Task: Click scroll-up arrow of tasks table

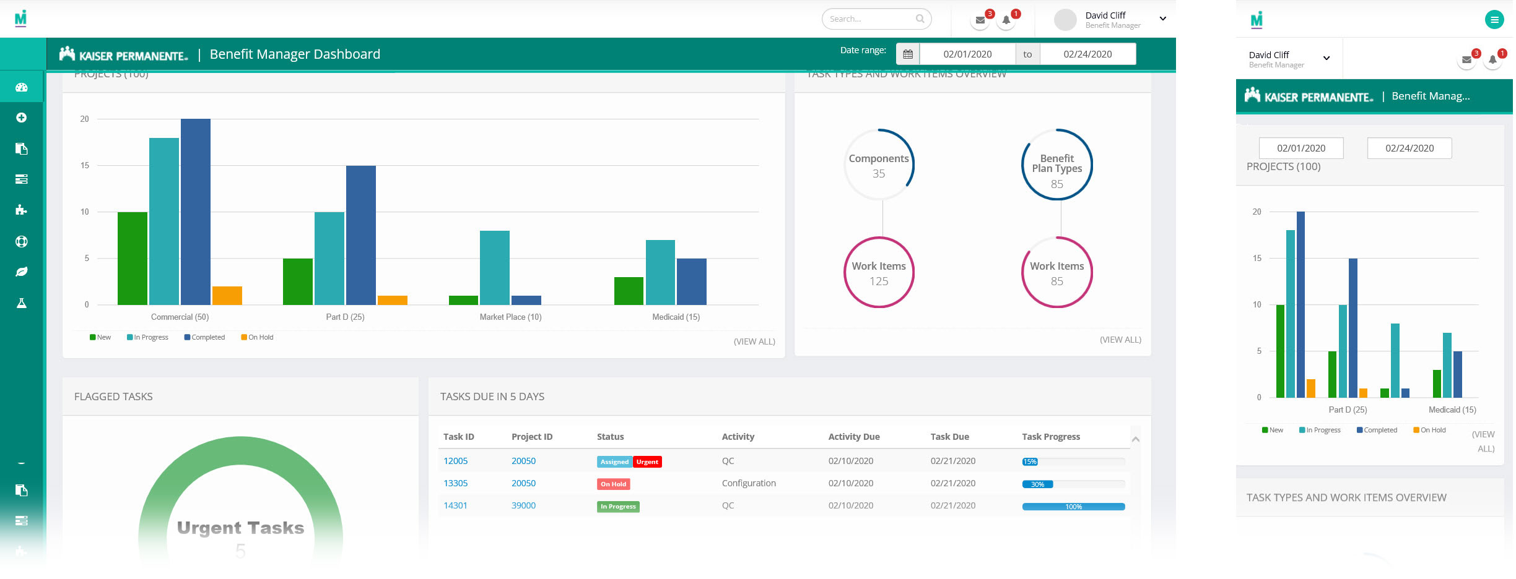Action: pos(1136,439)
